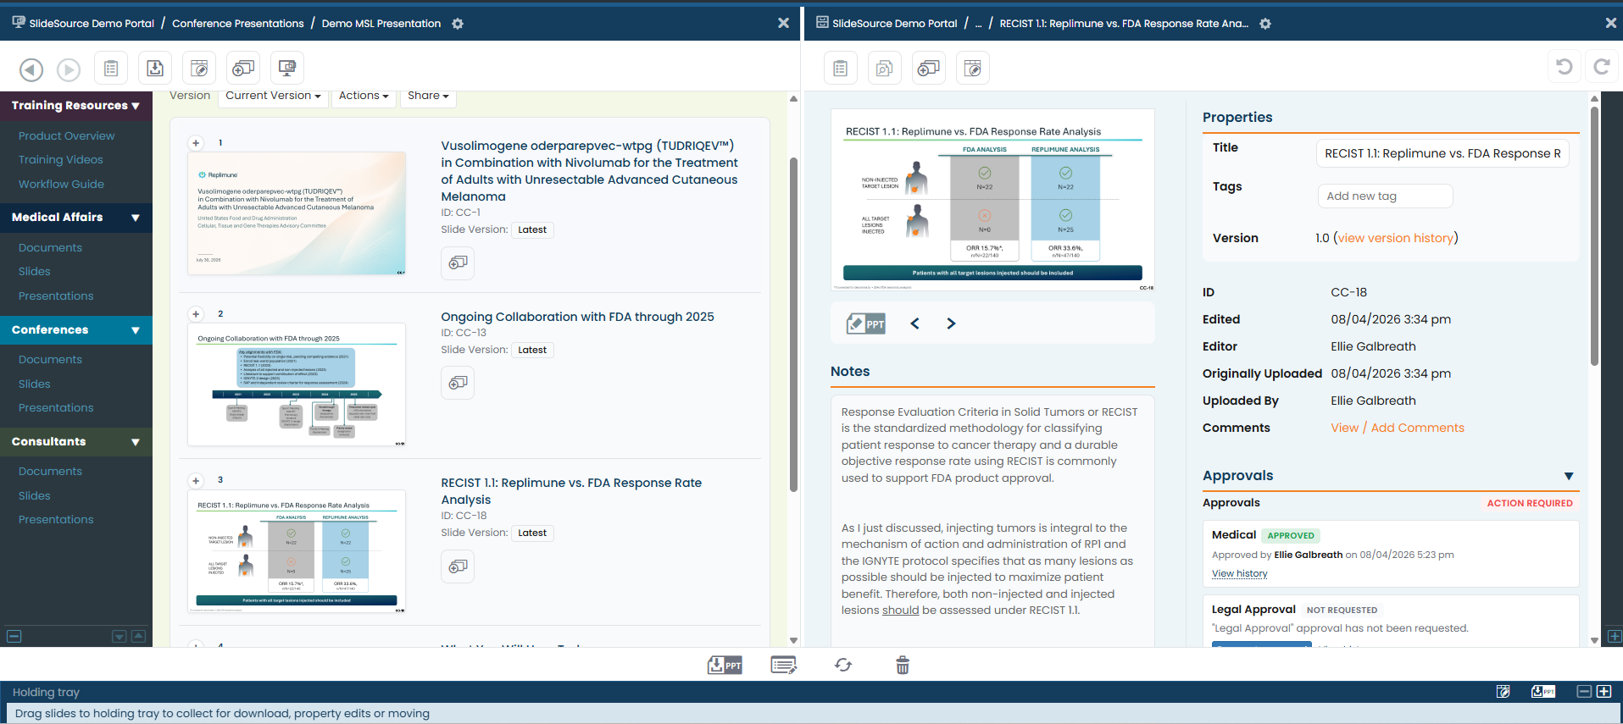Click the edit properties icon in holding tray bar
Screen dimensions: 1623x724
1503,692
